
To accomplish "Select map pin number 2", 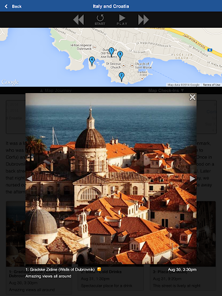I will point(121,77).
